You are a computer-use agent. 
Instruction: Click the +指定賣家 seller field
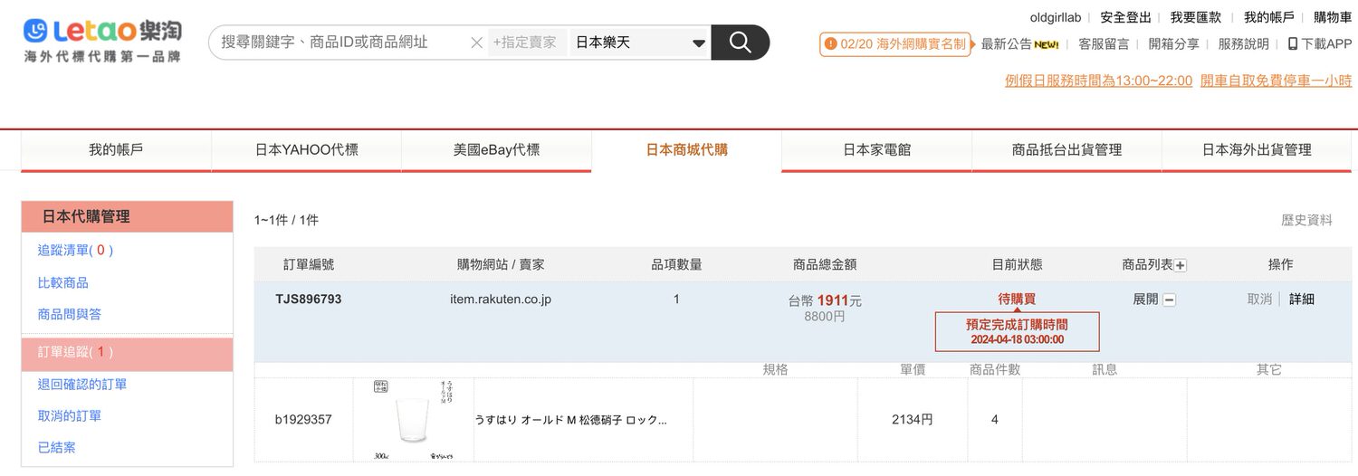[x=527, y=43]
